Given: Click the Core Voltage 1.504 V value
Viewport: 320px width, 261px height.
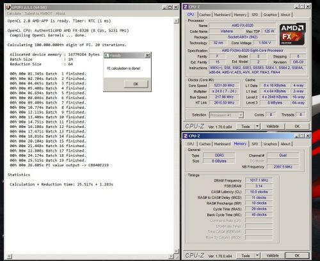Looking at the screenshot, I should pyautogui.click(x=264, y=43).
